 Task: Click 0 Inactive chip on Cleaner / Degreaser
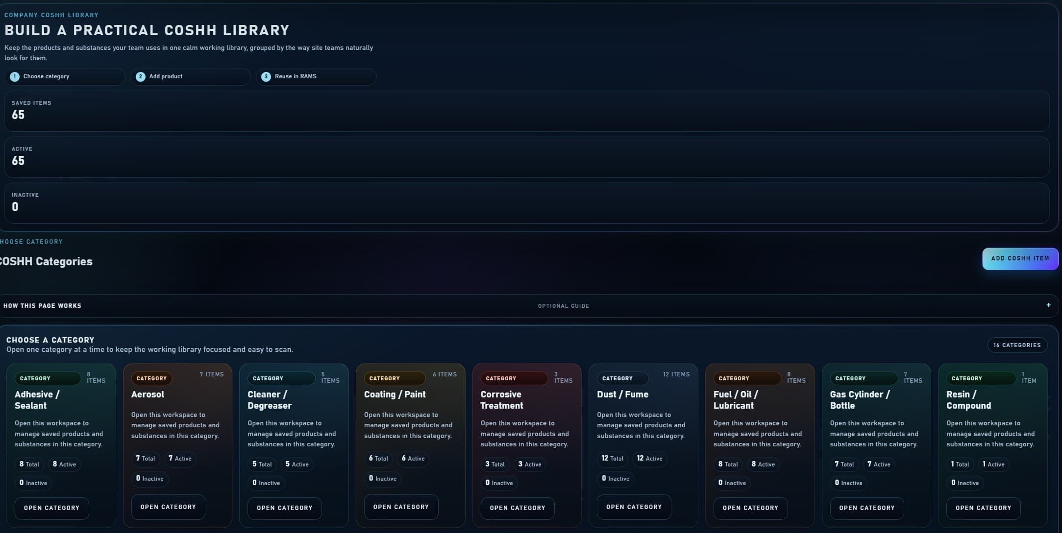pos(266,483)
